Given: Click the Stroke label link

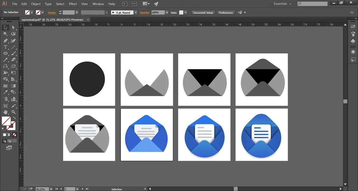Looking at the screenshot, I should coord(52,13).
